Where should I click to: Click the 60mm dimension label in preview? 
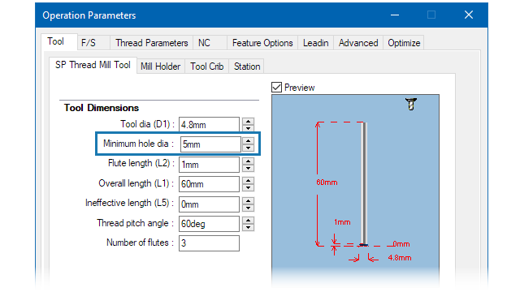tap(327, 182)
